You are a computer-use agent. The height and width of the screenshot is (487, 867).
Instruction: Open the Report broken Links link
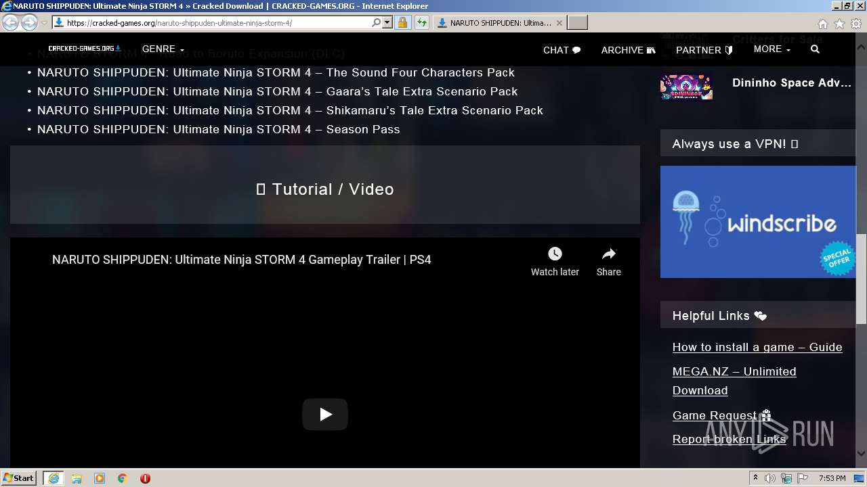[x=729, y=439]
